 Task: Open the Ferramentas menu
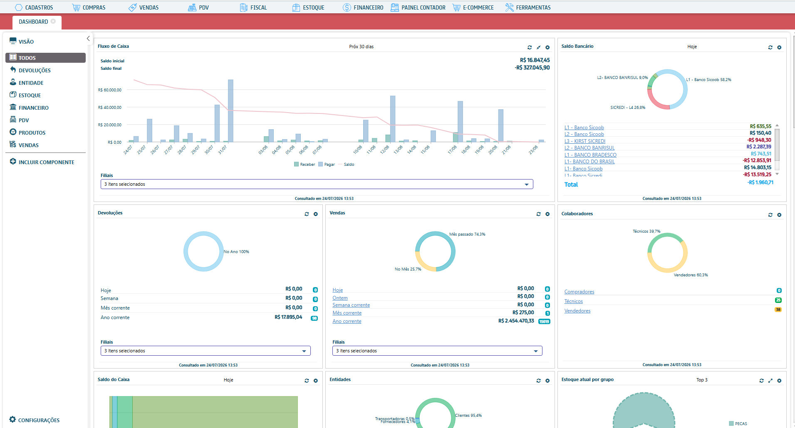click(528, 7)
